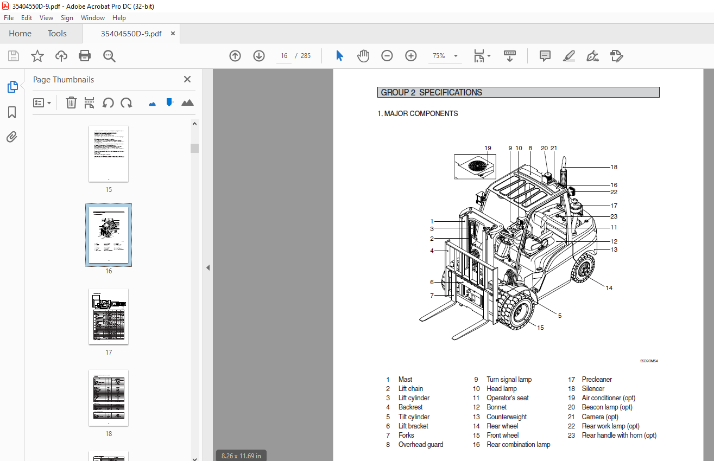This screenshot has width=714, height=461.
Task: Click the thumbnails scrollbar up arrow
Action: [x=194, y=123]
